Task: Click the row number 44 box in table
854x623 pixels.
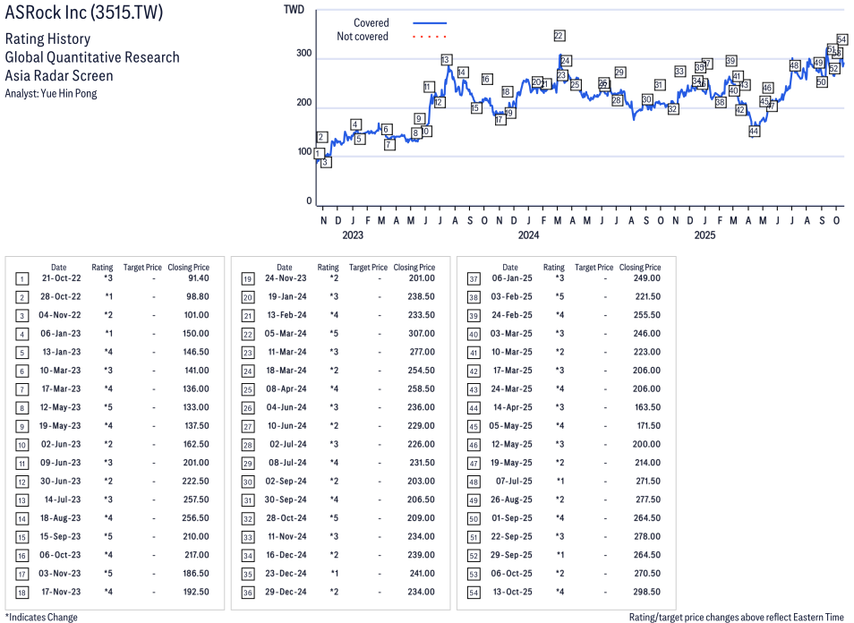Action: click(x=472, y=407)
